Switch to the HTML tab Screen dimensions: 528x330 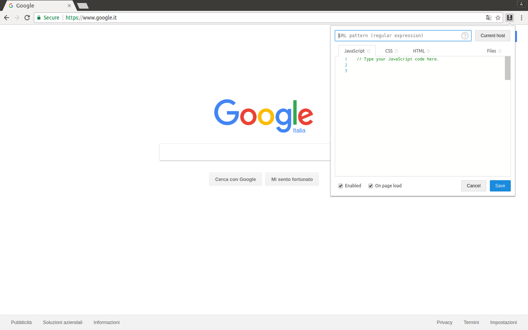pos(421,51)
